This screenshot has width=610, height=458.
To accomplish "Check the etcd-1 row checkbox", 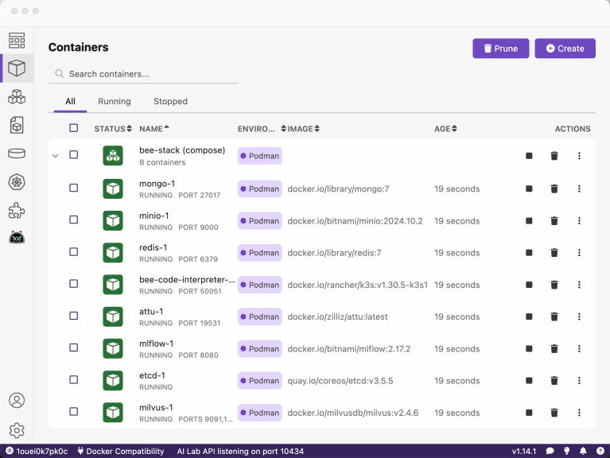I will [x=73, y=379].
